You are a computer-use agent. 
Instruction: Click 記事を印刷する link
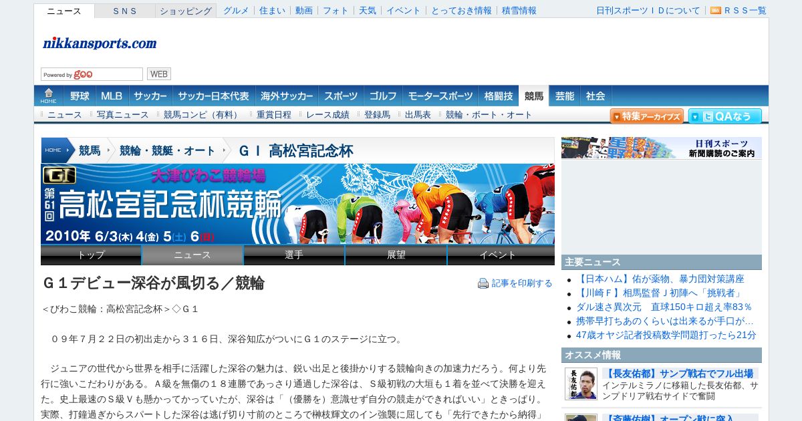[x=522, y=283]
